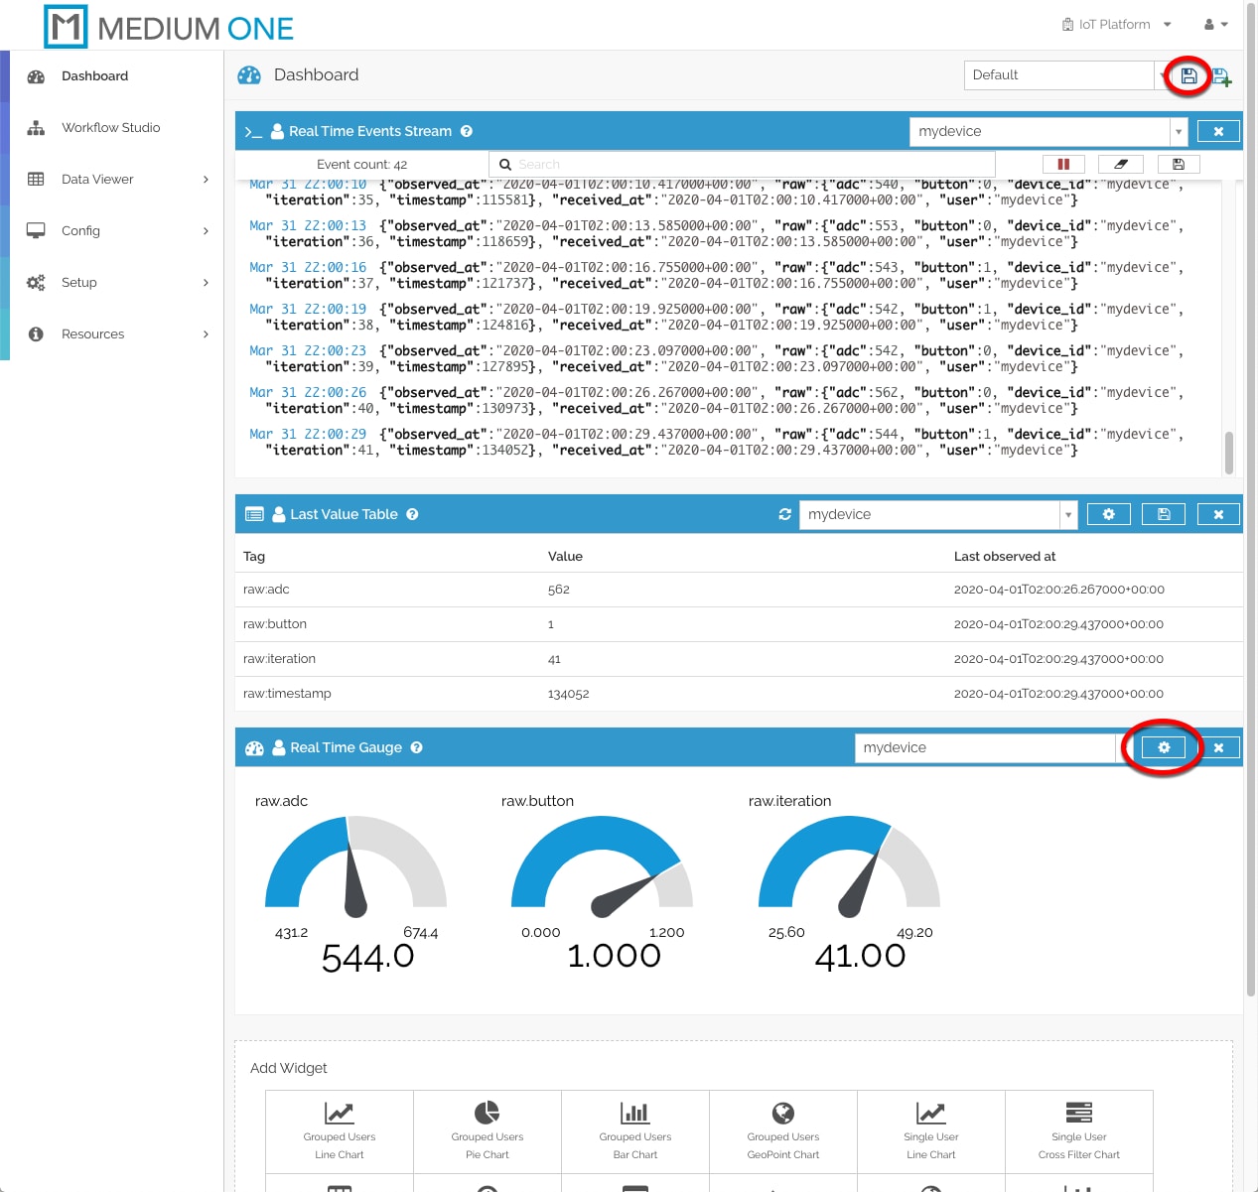
Task: Navigate to Workflow Studio
Action: click(x=110, y=127)
